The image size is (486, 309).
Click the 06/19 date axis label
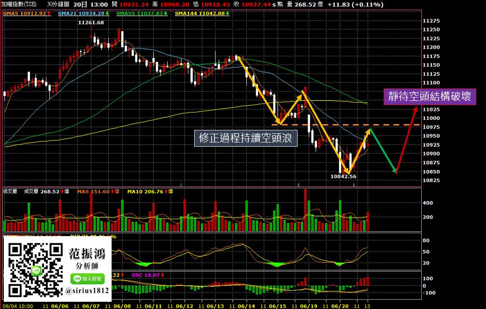coord(309,306)
